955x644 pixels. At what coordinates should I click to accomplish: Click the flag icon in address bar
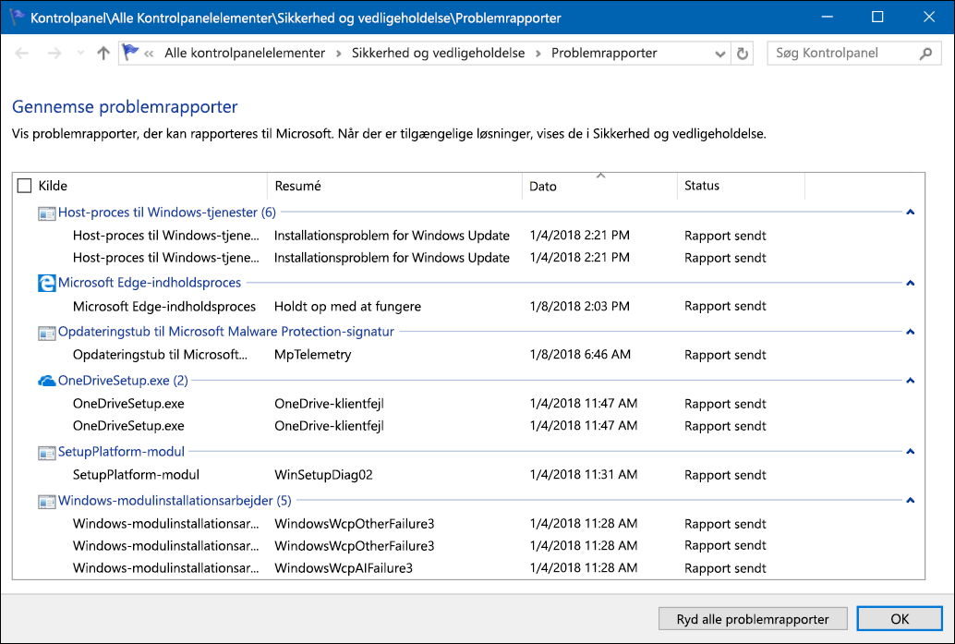(129, 53)
